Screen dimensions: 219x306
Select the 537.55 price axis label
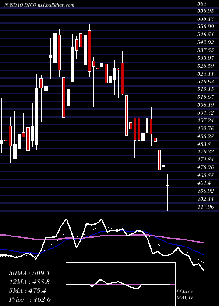[x=205, y=50]
